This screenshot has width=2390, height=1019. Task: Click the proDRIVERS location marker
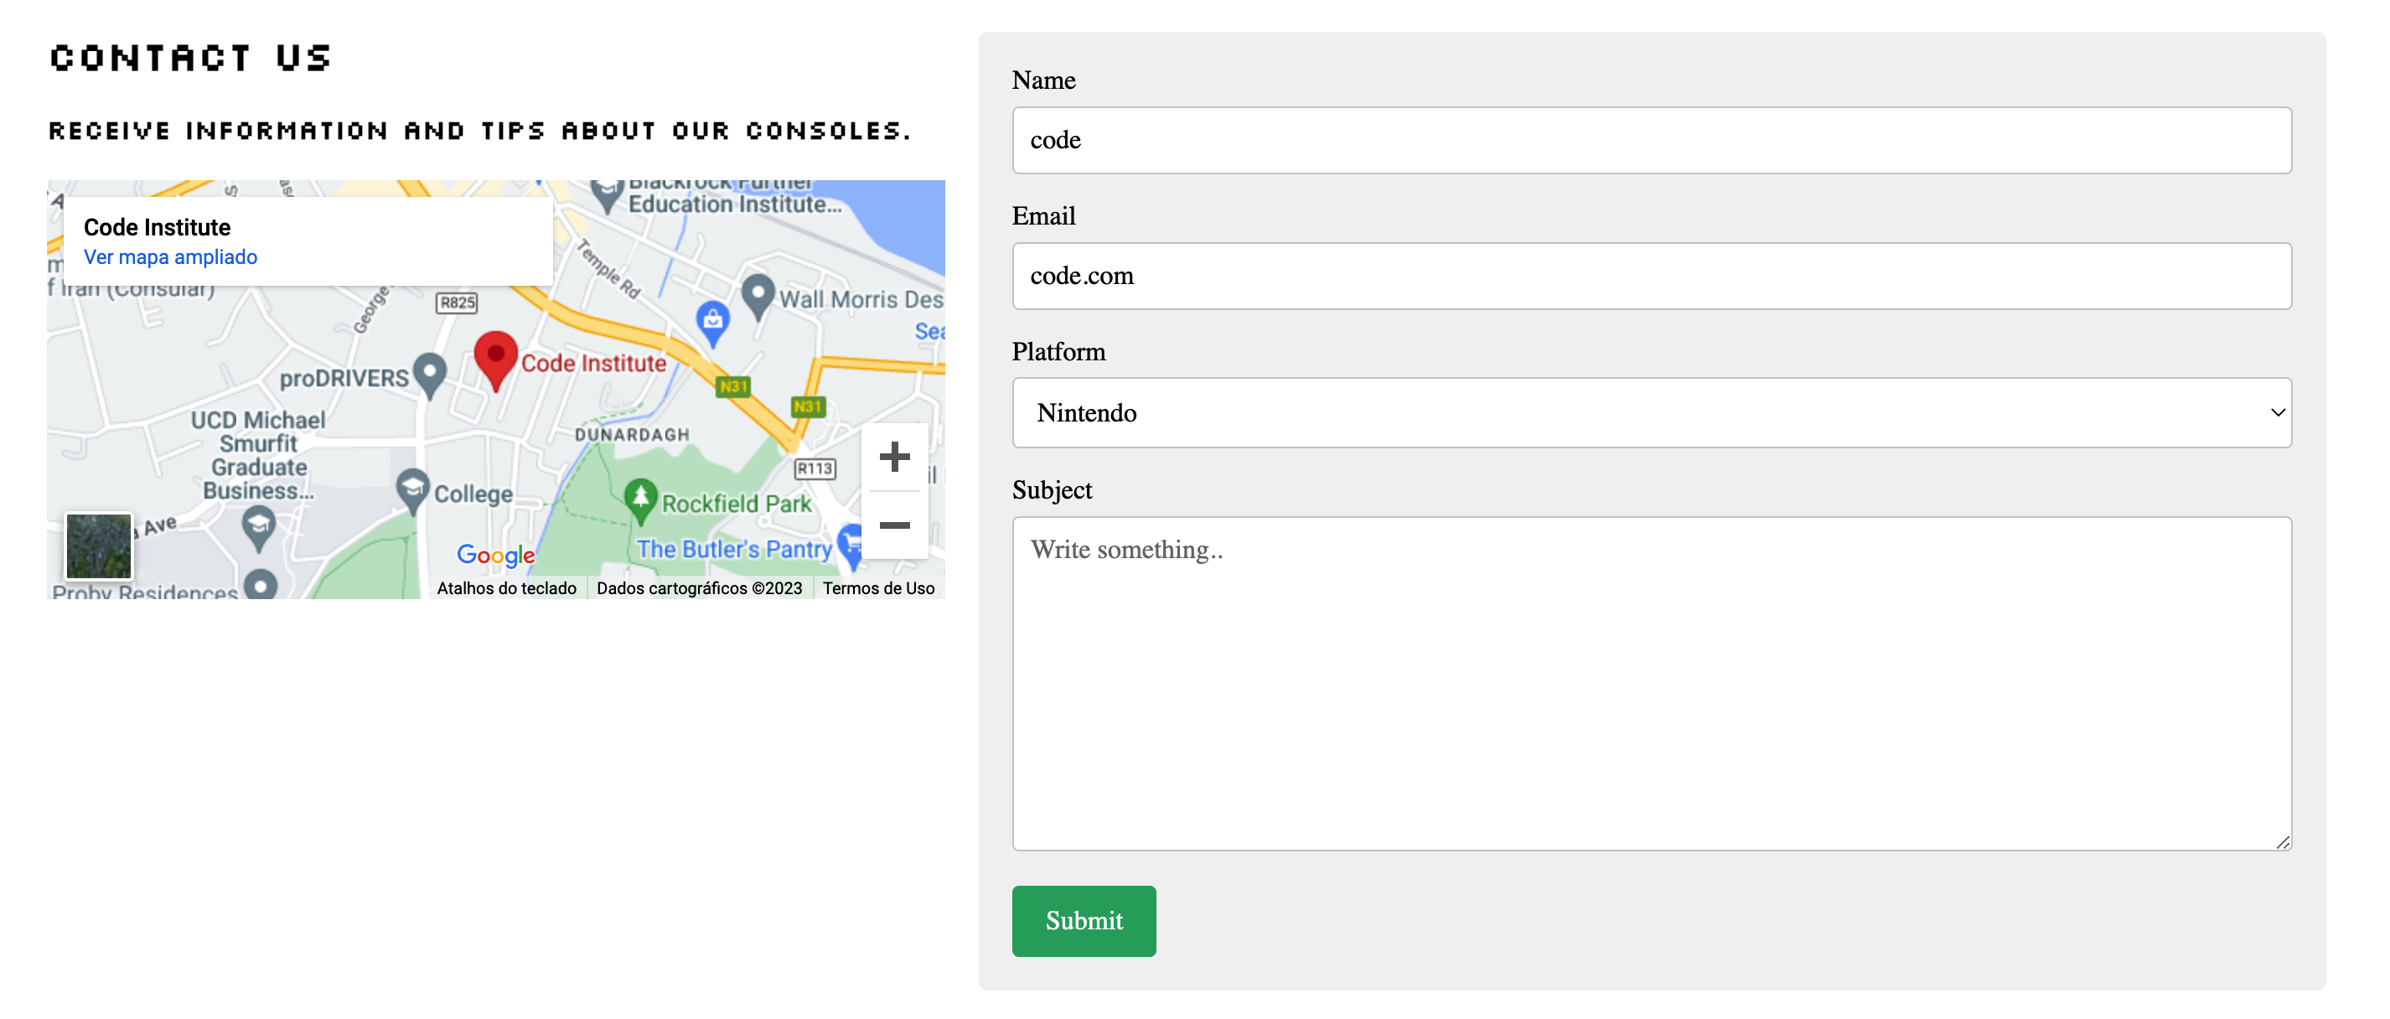(x=429, y=373)
